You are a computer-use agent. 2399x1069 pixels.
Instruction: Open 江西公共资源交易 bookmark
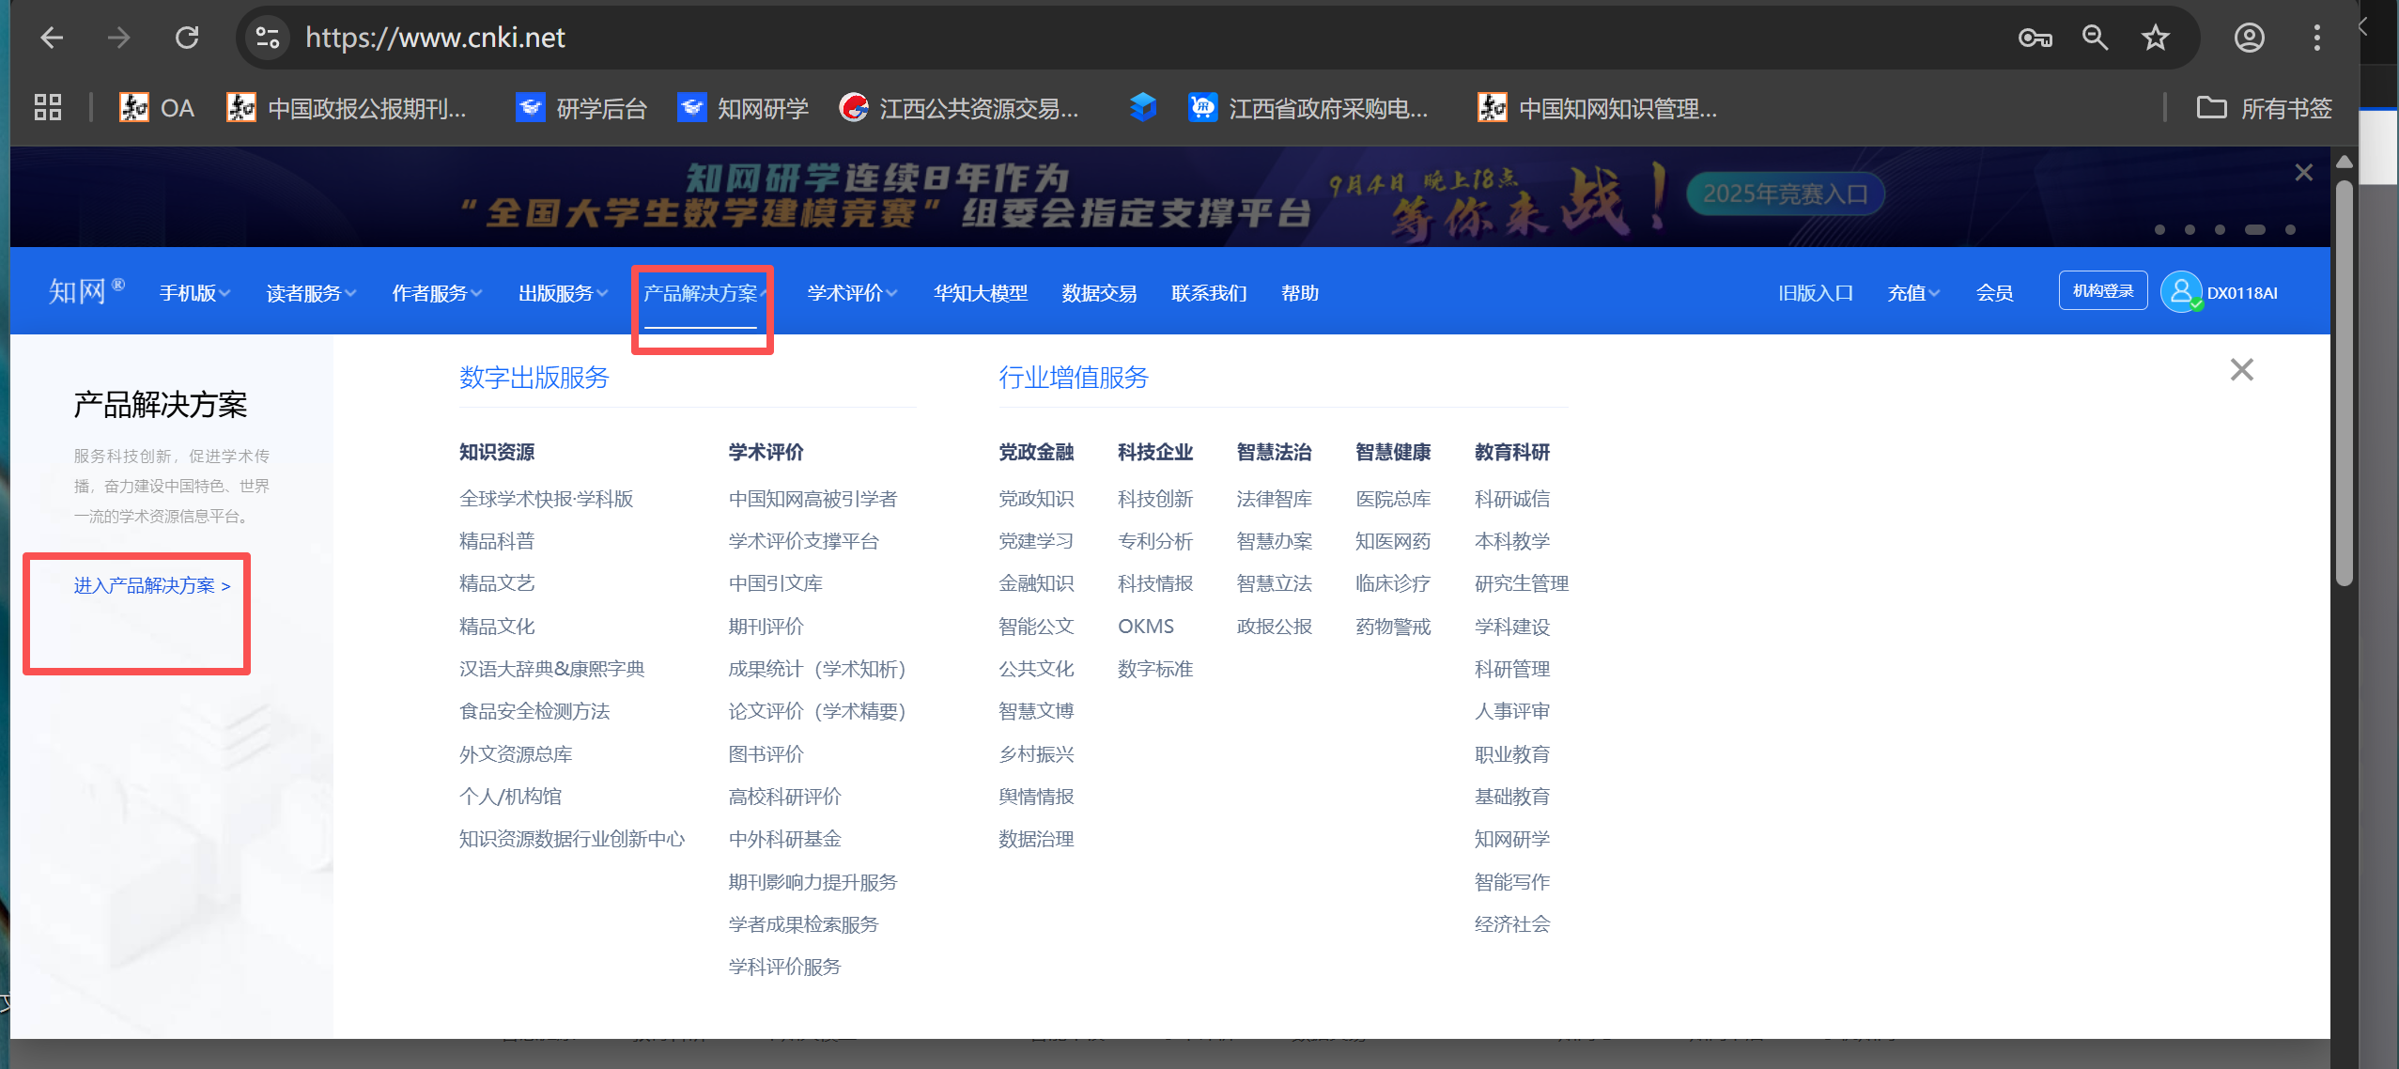pyautogui.click(x=959, y=108)
